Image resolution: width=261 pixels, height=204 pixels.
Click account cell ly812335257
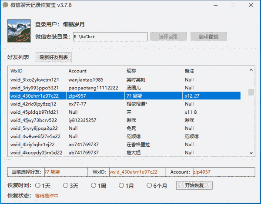pos(82,120)
